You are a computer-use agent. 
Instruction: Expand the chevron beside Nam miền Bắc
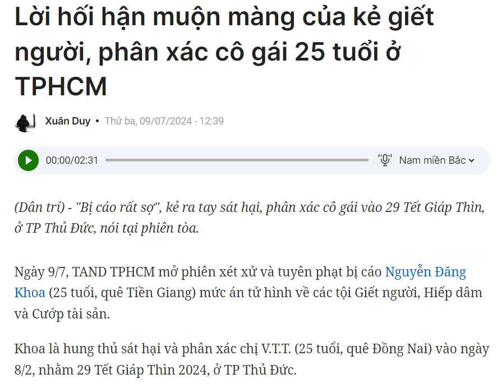(x=472, y=160)
